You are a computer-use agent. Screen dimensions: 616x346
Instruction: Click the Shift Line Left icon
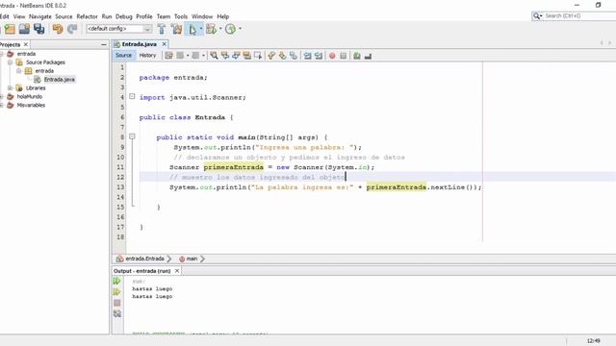(307, 56)
